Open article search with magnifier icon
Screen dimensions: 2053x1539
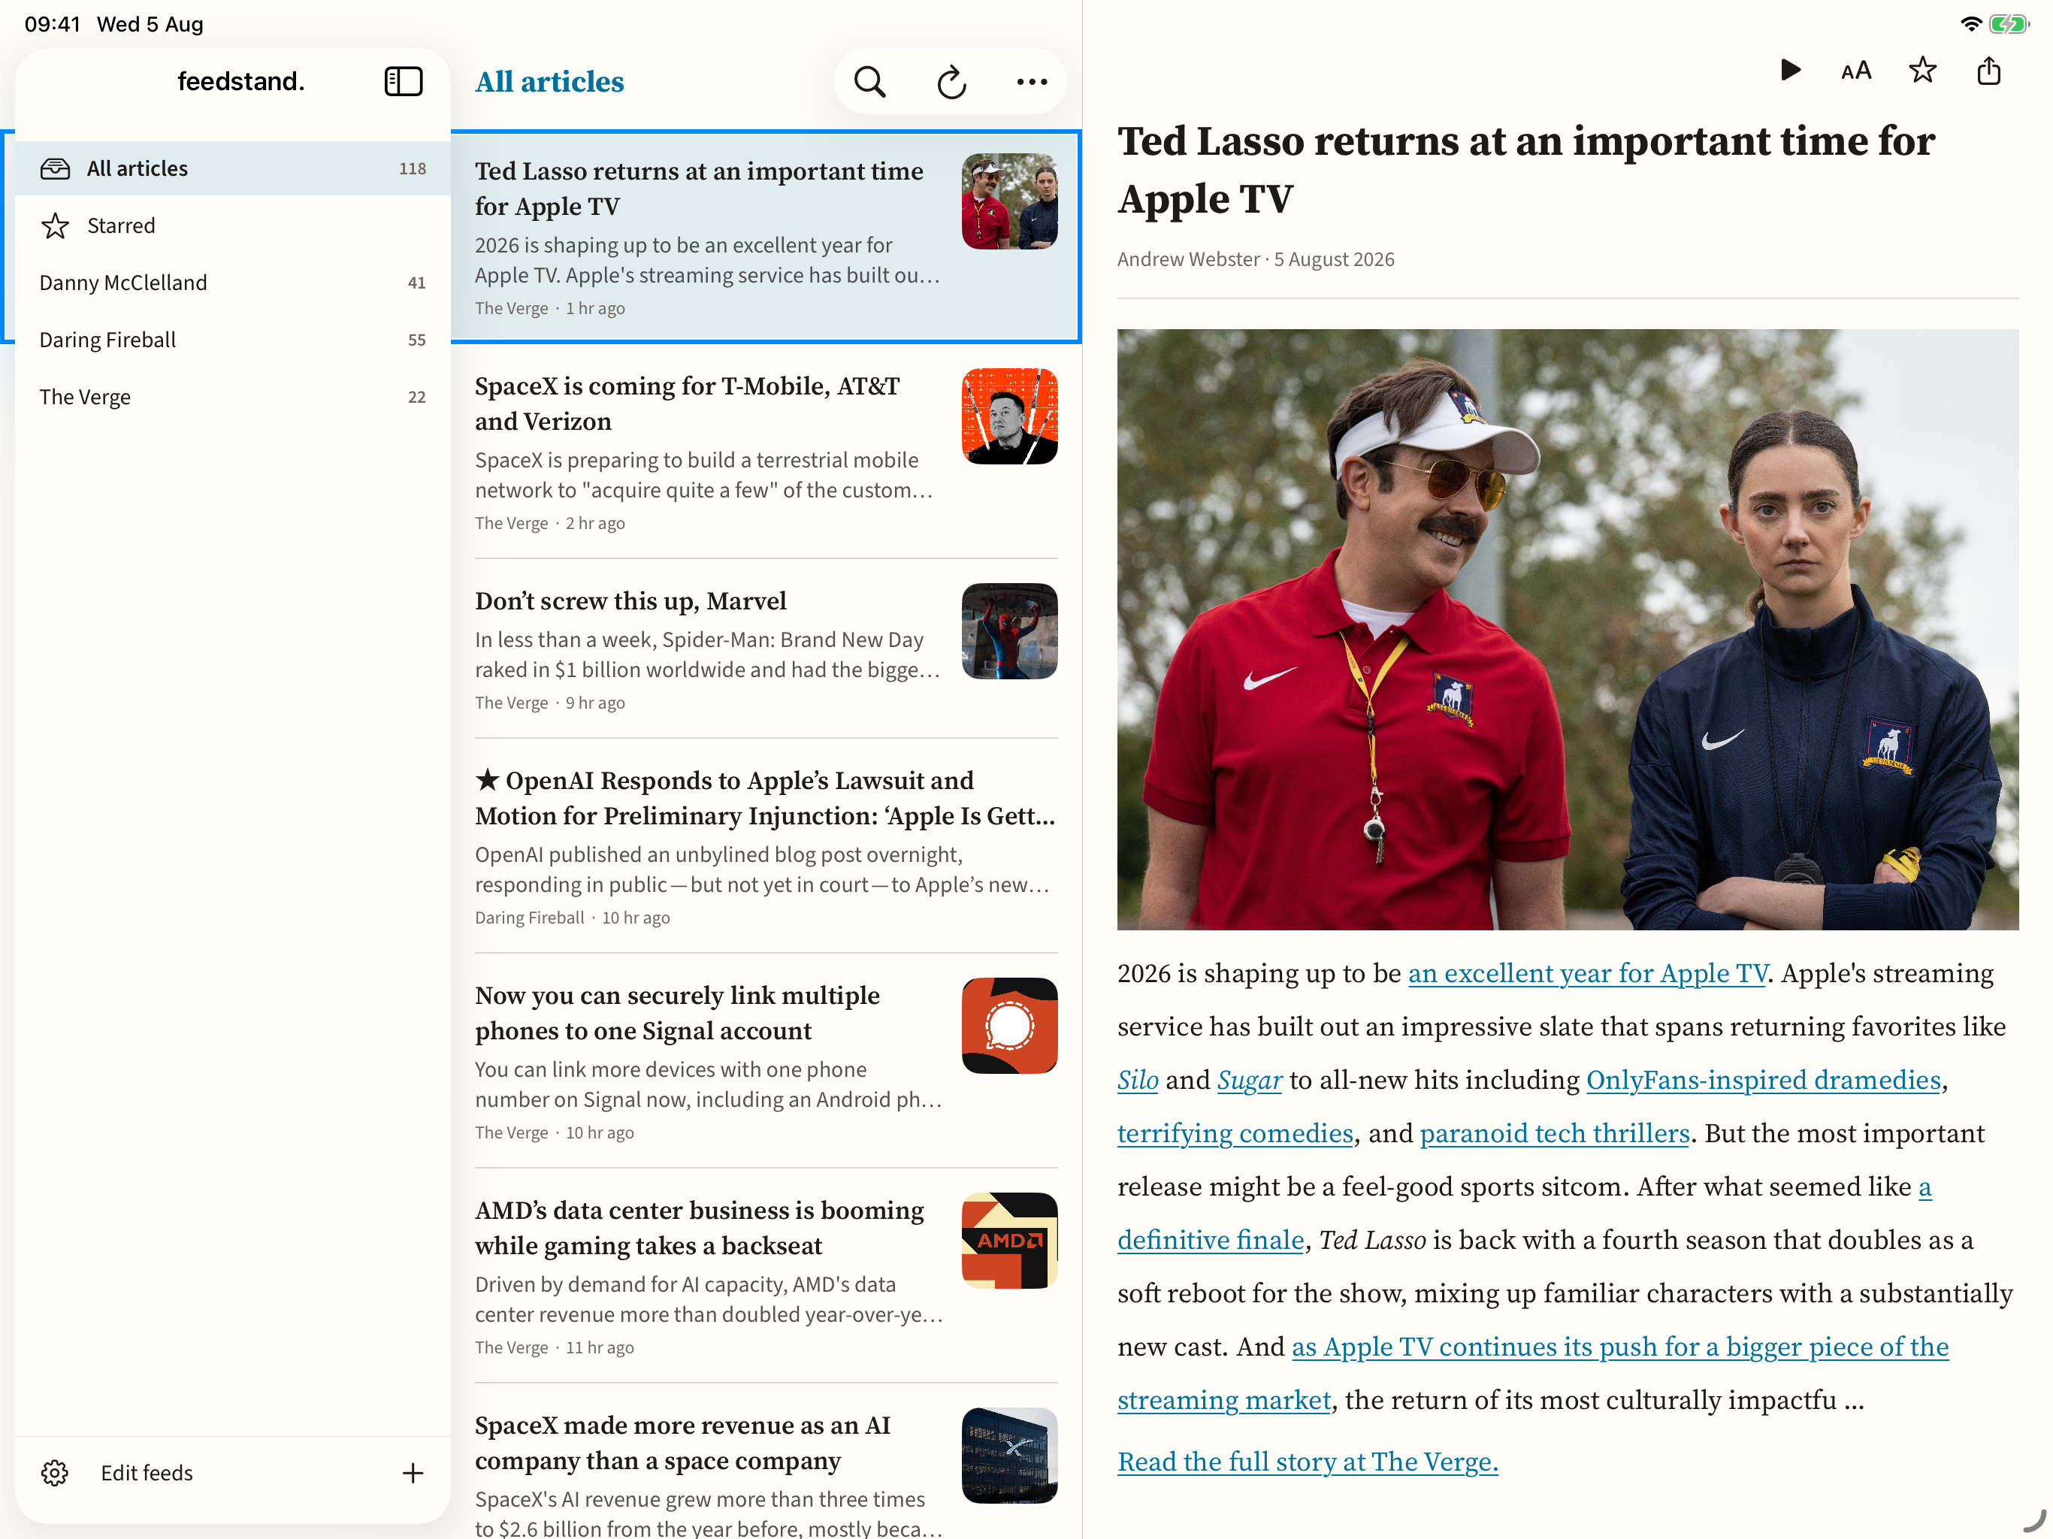click(869, 82)
